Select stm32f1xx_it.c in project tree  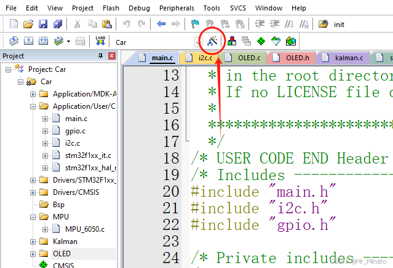pyautogui.click(x=88, y=156)
